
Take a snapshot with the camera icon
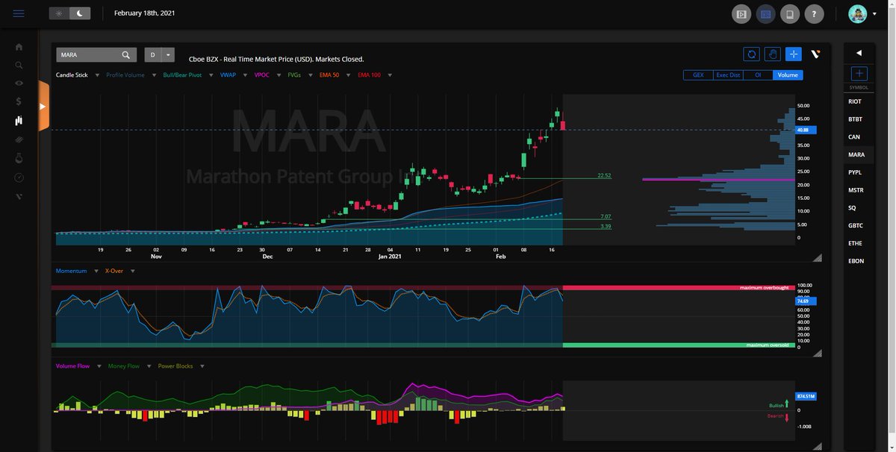pos(771,54)
